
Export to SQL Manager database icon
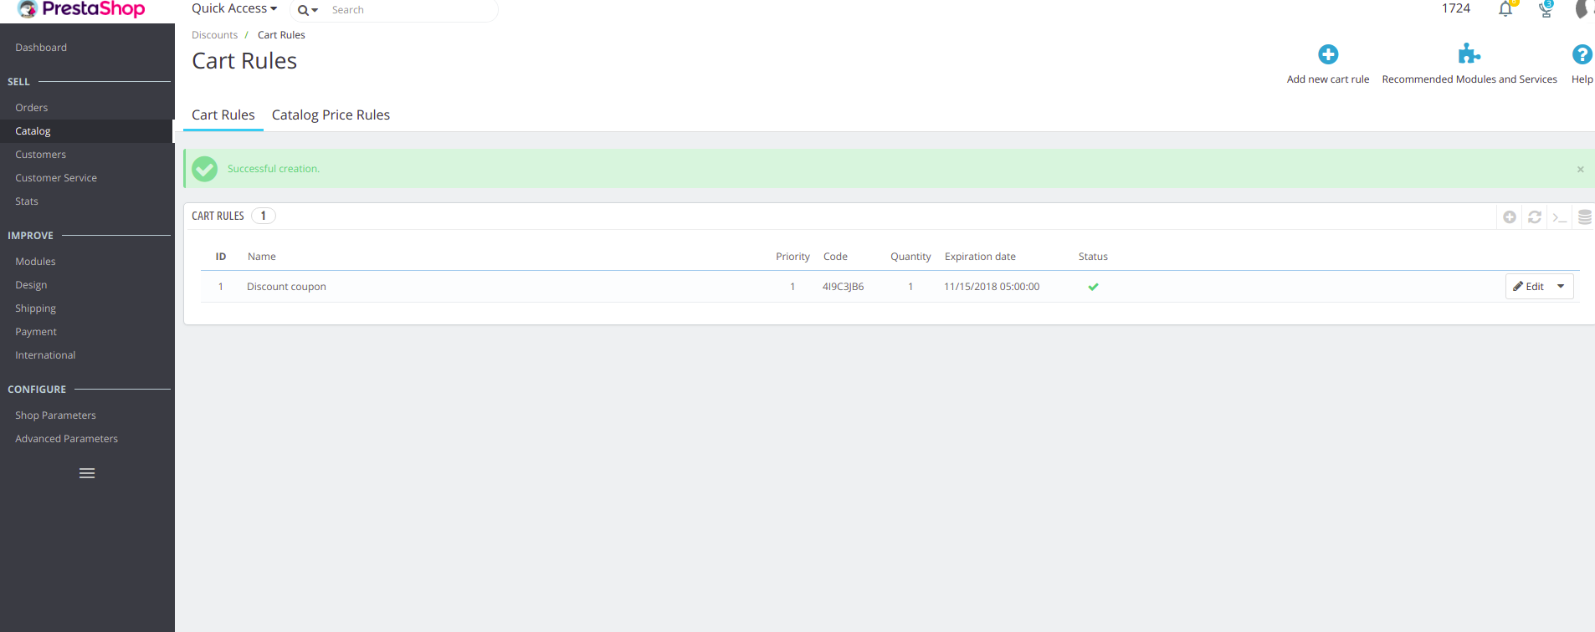(1584, 217)
